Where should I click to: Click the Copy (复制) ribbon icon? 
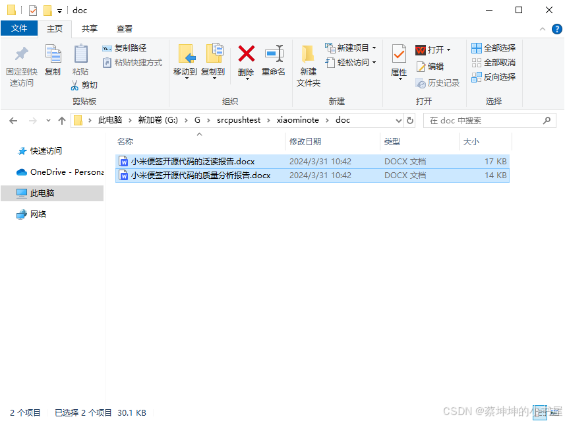(53, 54)
